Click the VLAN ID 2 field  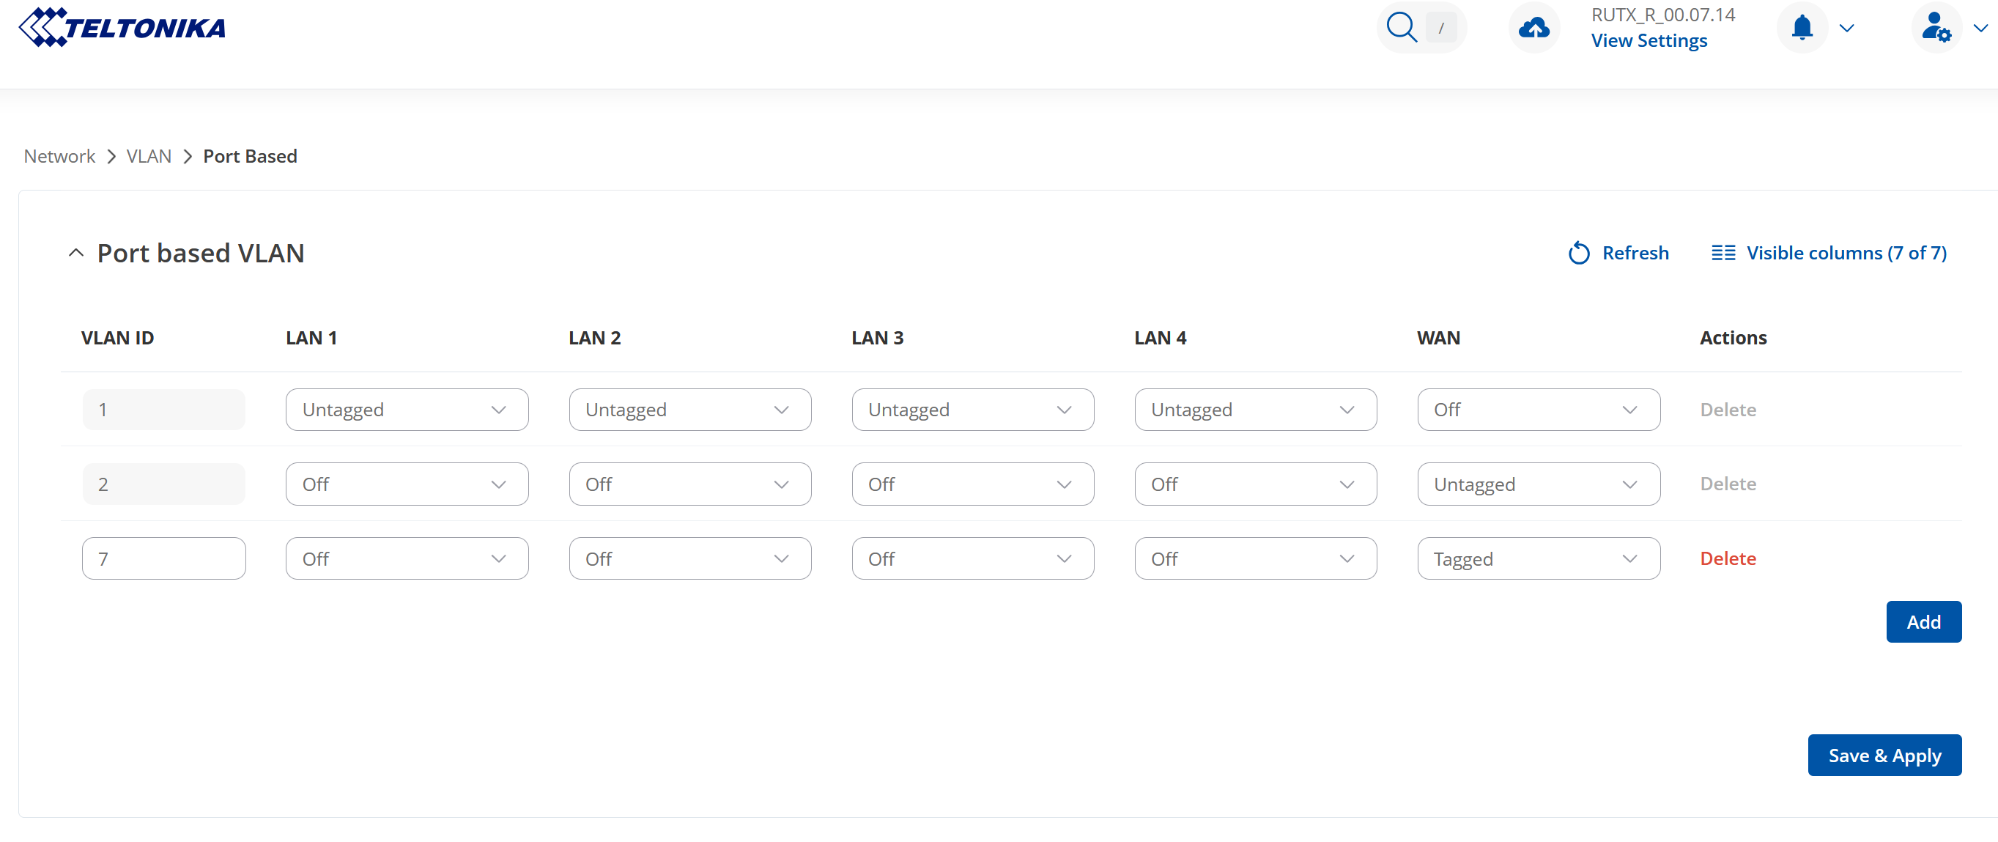[163, 484]
